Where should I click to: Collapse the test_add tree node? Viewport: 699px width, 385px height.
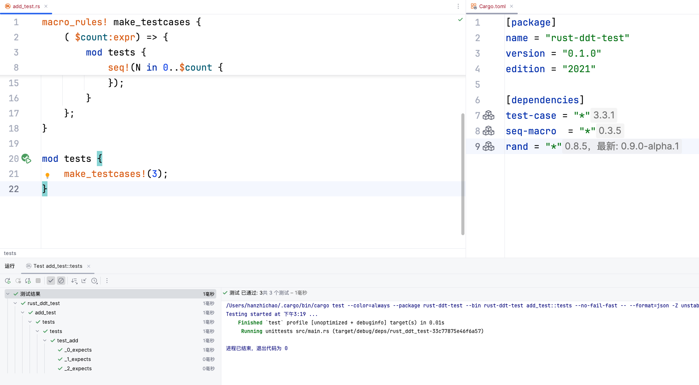pyautogui.click(x=45, y=340)
